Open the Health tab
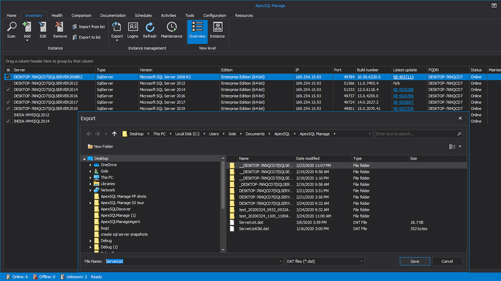 57,15
